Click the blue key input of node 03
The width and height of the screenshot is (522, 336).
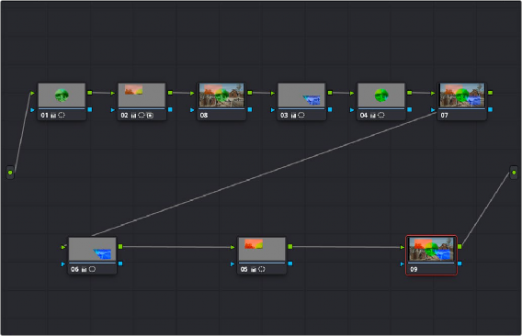pos(273,110)
